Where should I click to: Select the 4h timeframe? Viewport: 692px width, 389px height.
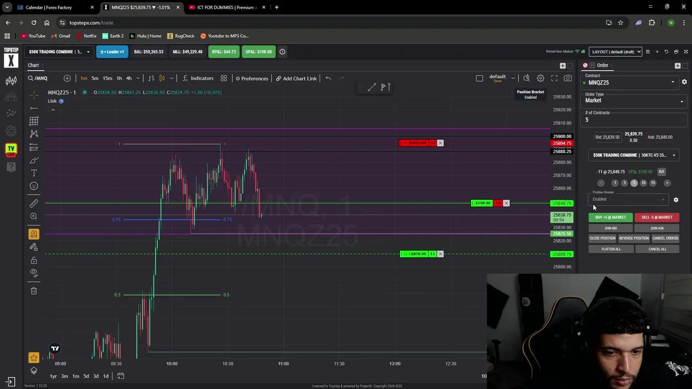tap(129, 78)
